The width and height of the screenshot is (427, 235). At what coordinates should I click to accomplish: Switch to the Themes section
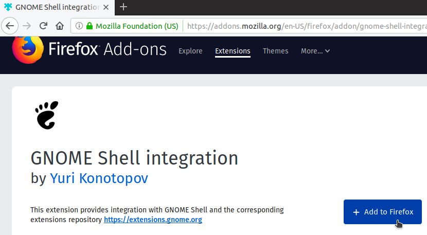(x=275, y=51)
